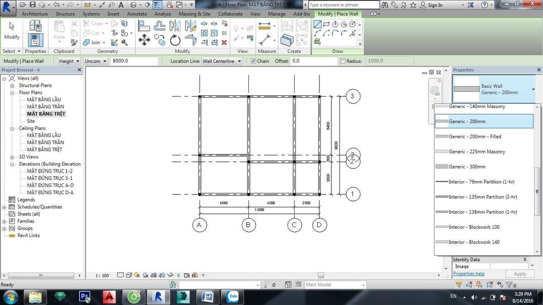Click the Save icon in quick access toolbar
Screen dimensions: 543x305
[33, 5]
